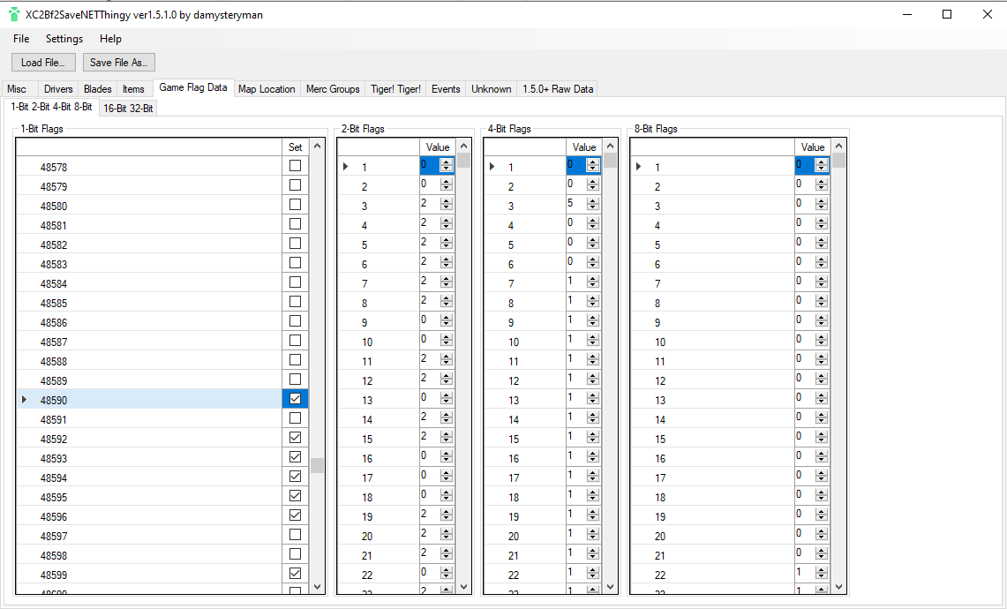Switch to the Blades tab
The height and width of the screenshot is (609, 1007).
(x=98, y=88)
